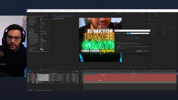Click the blue highlighted icon in the timeline switch row

pyautogui.click(x=79, y=71)
